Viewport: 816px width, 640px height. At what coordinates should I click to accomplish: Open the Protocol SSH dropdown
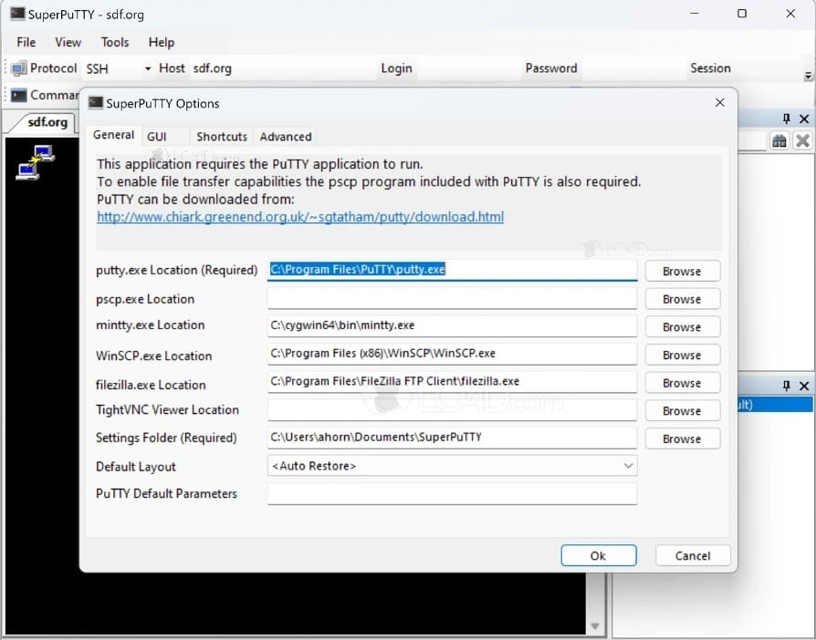[148, 68]
